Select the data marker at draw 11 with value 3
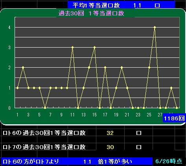 pyautogui.click(x=72, y=47)
